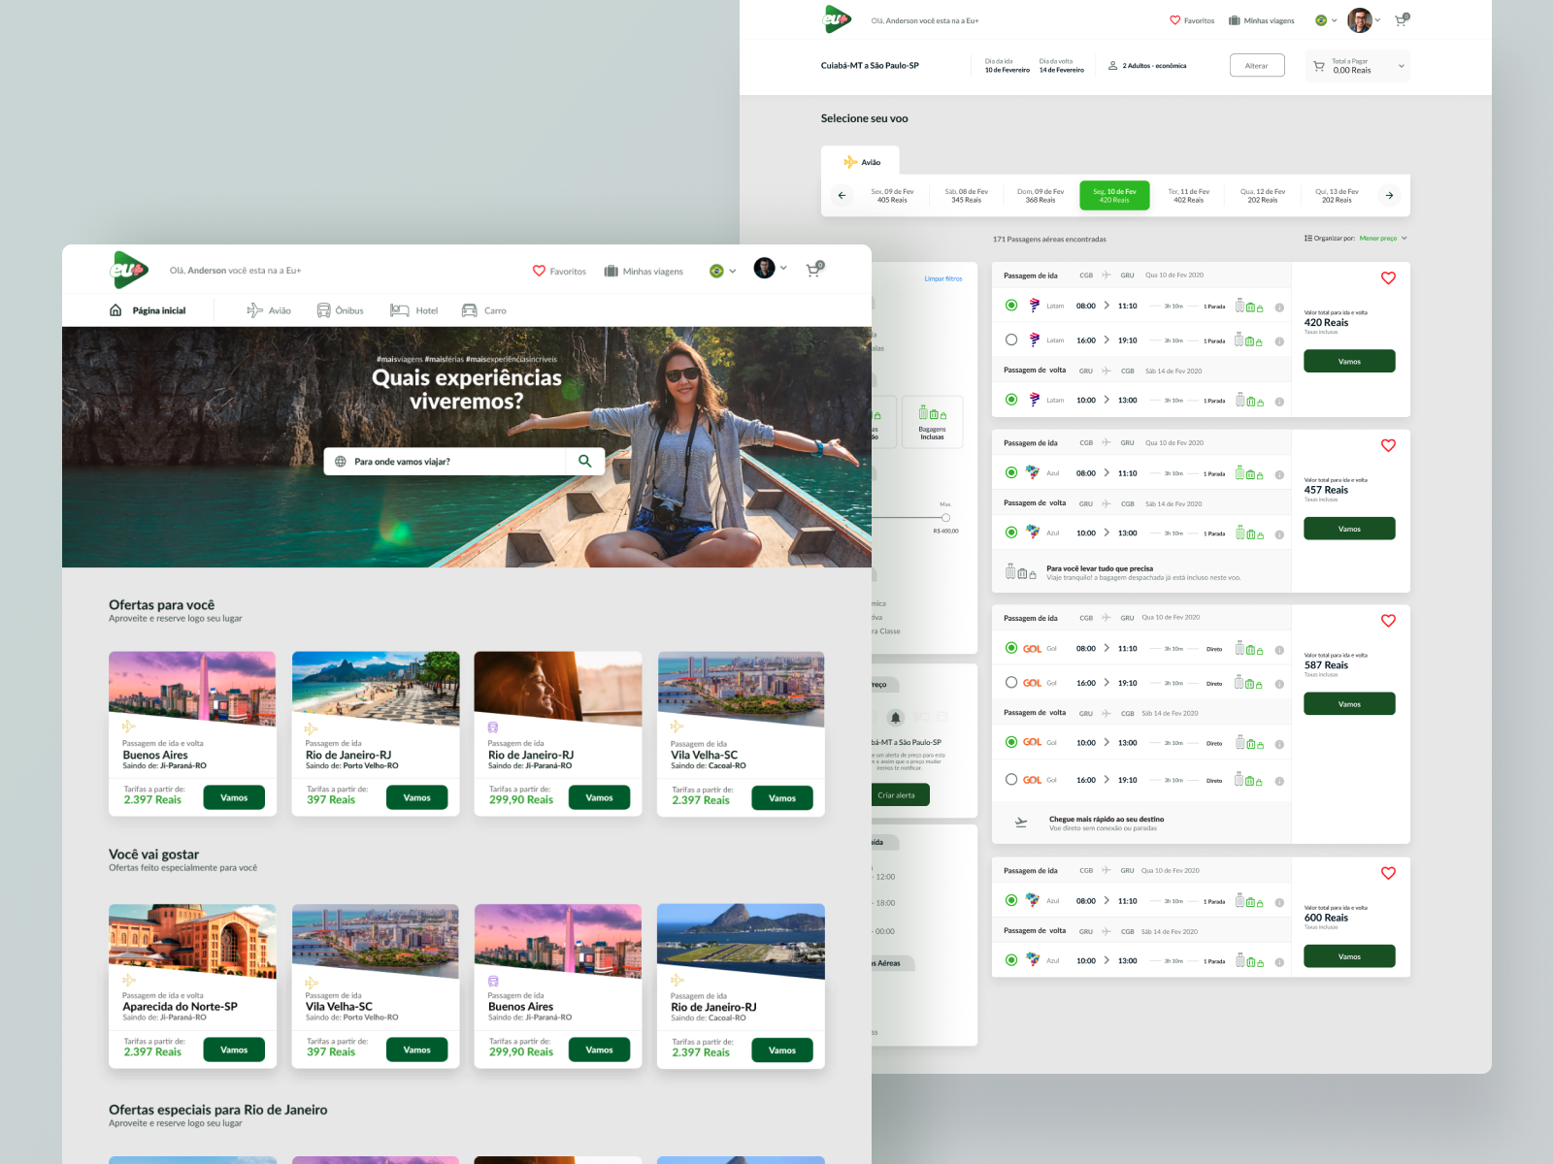Image resolution: width=1553 pixels, height=1164 pixels.
Task: Switch to the Ônibus tab
Action: pyautogui.click(x=341, y=310)
